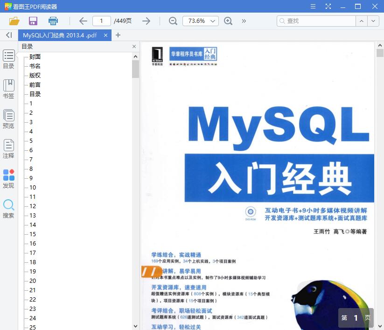Jump to the 目录 entry in the outline tree
Screen dimensions: 384x330
pyautogui.click(x=35, y=94)
